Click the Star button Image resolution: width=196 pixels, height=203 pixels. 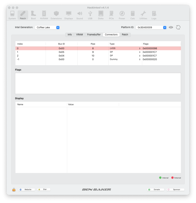point(44,189)
